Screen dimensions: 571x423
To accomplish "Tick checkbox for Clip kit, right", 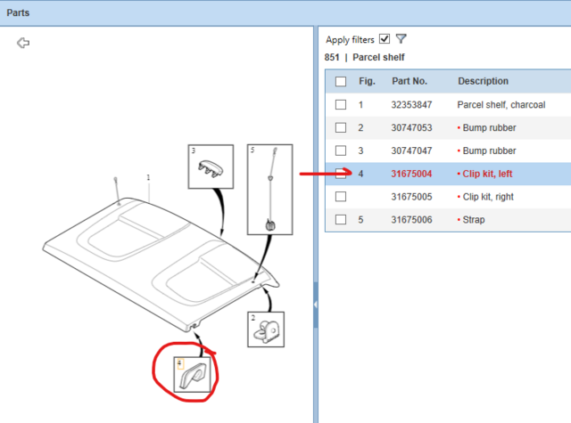I will coord(341,197).
